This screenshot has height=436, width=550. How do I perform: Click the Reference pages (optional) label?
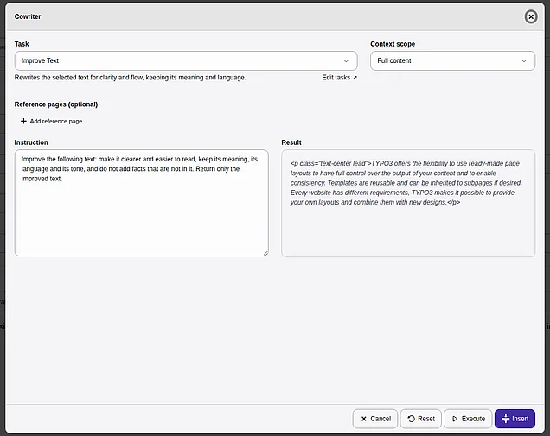(x=56, y=104)
